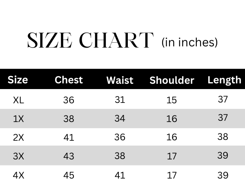Image resolution: width=245 pixels, height=183 pixels.
Task: Select the XL size row label
Action: coord(19,100)
